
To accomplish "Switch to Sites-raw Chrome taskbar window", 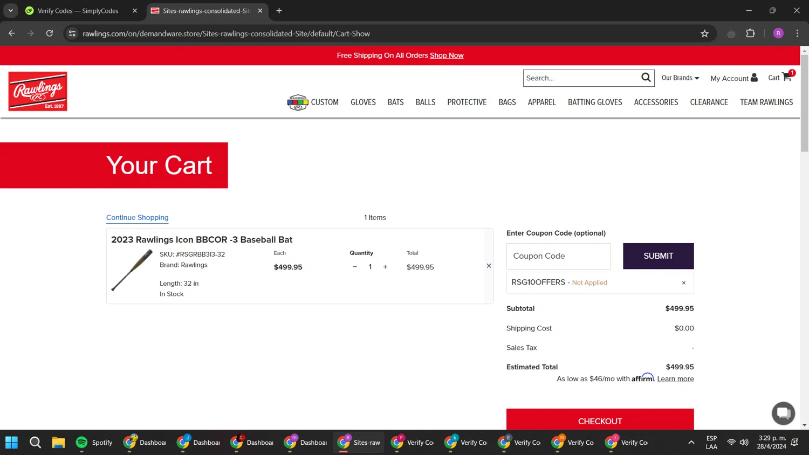I will click(359, 443).
